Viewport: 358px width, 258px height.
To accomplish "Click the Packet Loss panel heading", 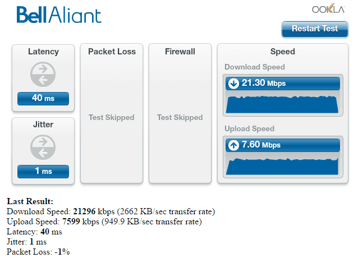I will [112, 52].
